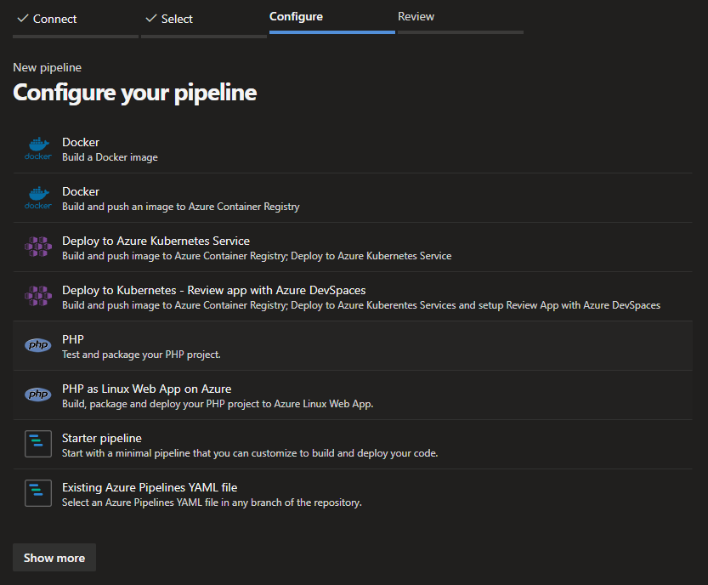Click description mentioning 'setup Review App with Azure DevSpaces'
This screenshot has width=708, height=585.
pyautogui.click(x=360, y=305)
